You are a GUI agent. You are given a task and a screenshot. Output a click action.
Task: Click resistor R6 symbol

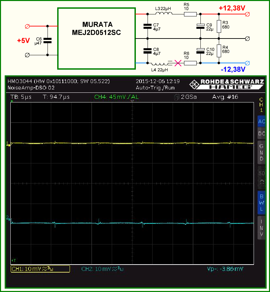(190, 63)
